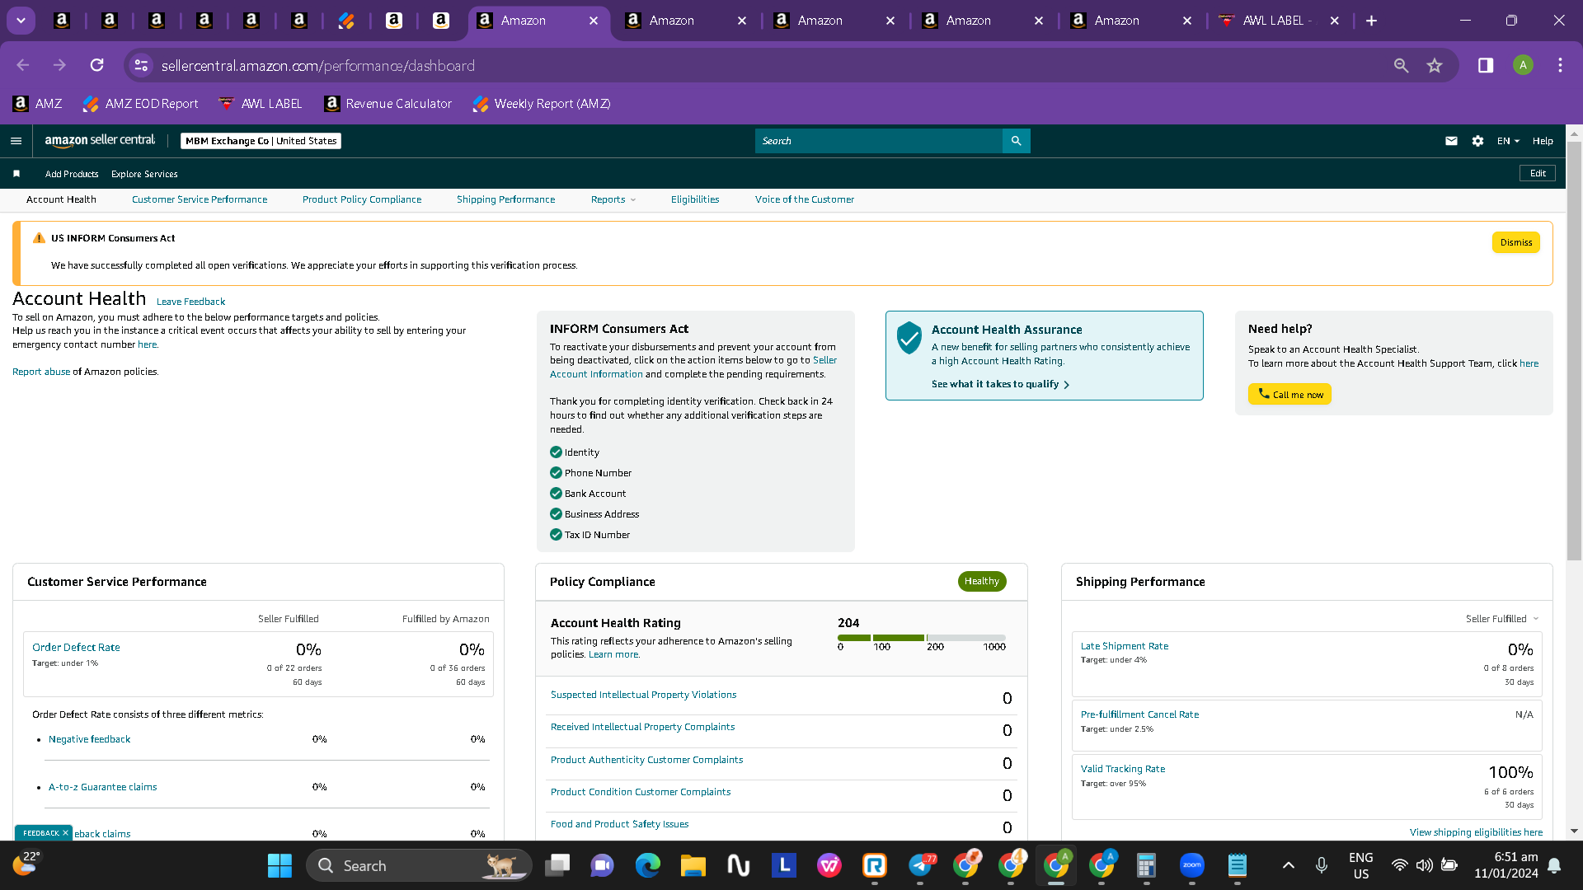Viewport: 1583px width, 890px height.
Task: Open Windows Start menu
Action: pos(279,865)
